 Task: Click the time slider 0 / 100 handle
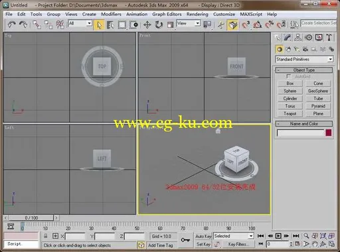tap(31, 218)
